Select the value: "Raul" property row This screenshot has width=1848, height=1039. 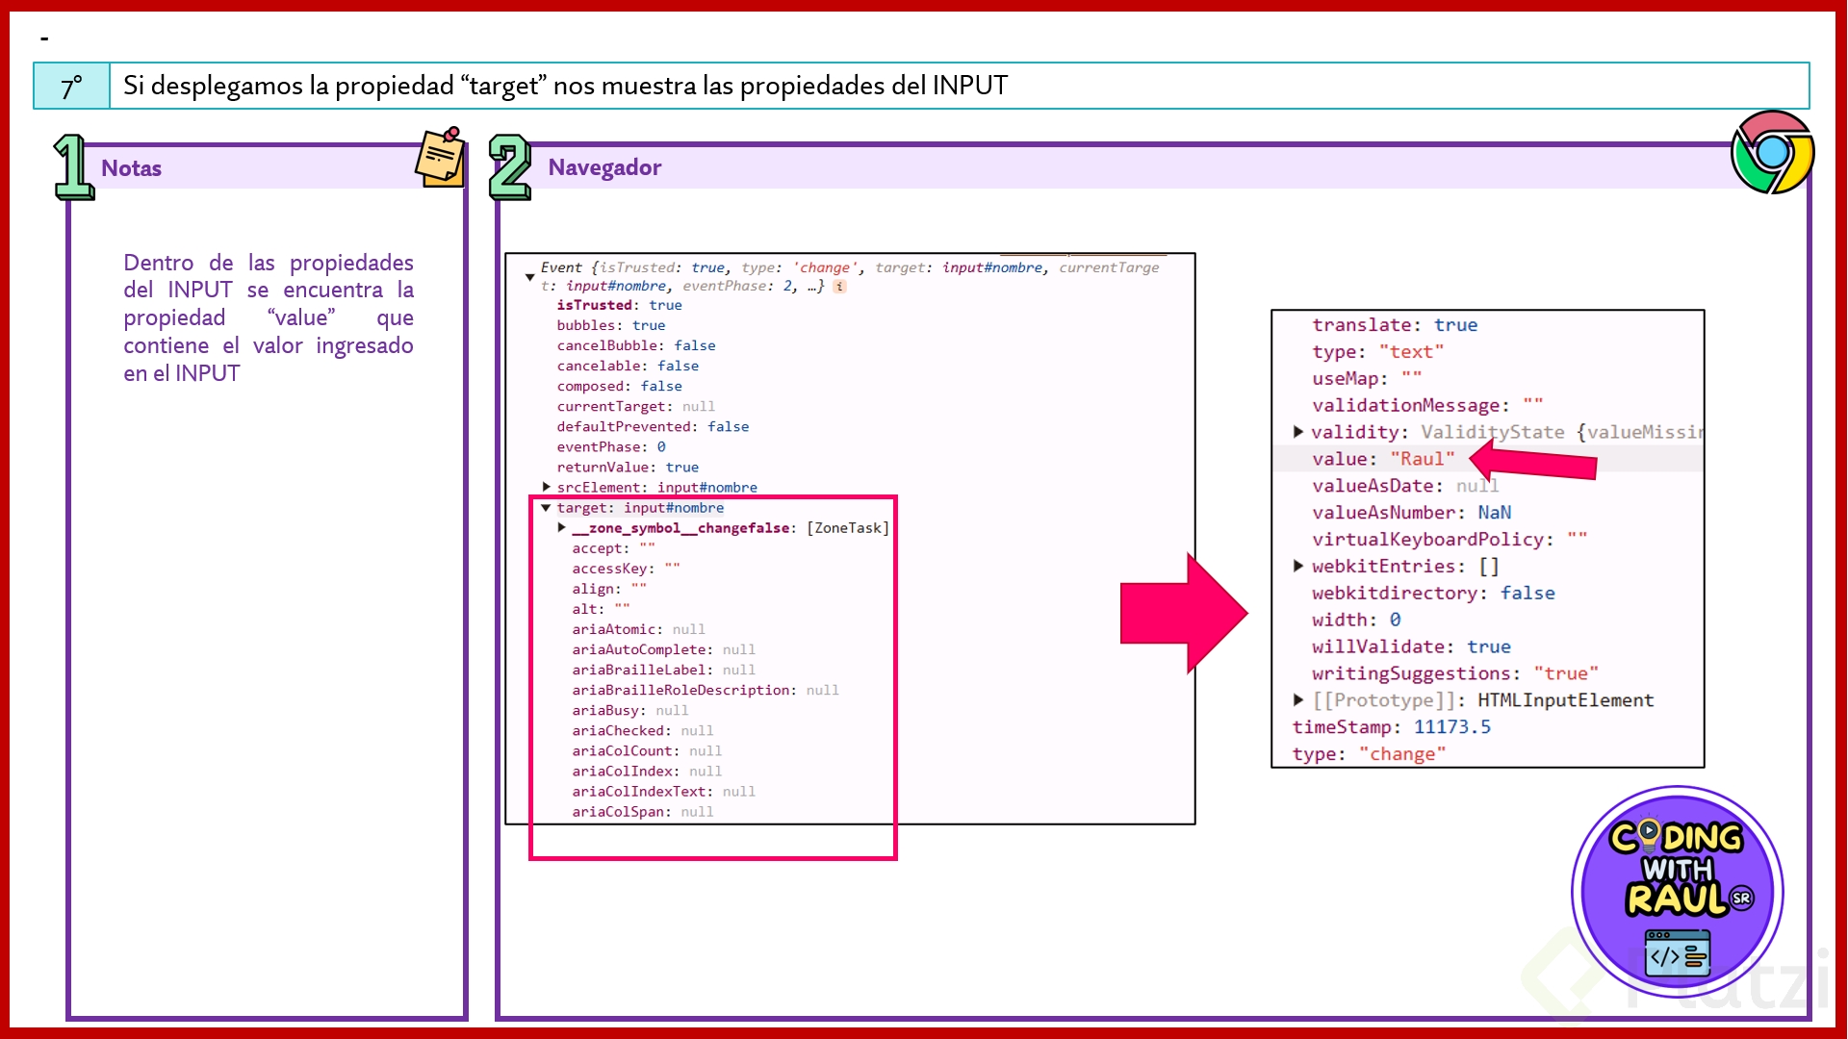pyautogui.click(x=1382, y=459)
